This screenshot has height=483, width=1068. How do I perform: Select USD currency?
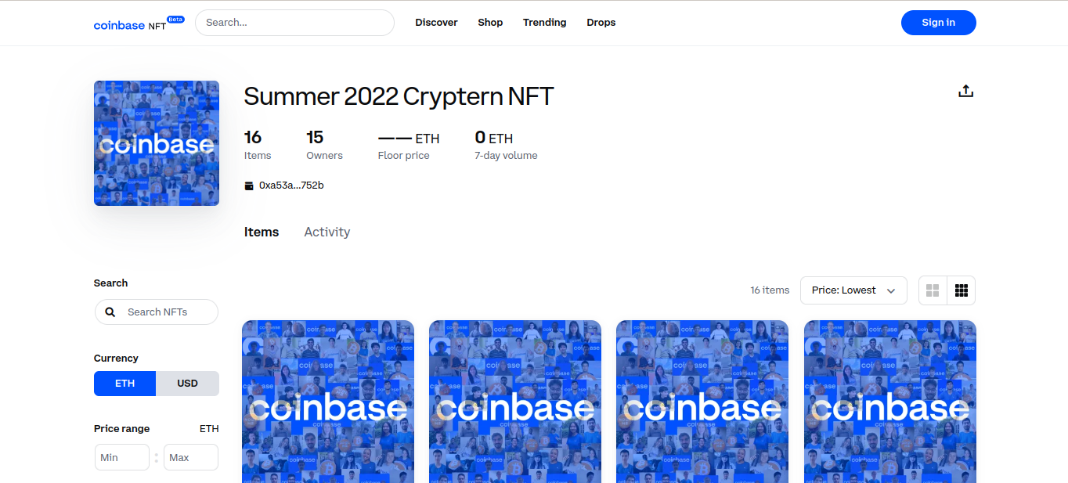[188, 384]
